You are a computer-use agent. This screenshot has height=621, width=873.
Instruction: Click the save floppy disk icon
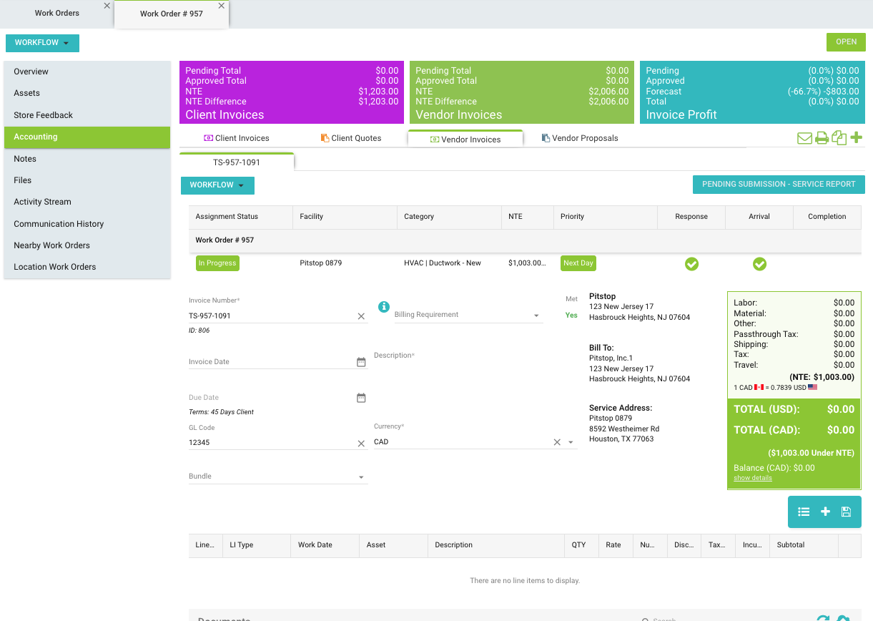(846, 512)
